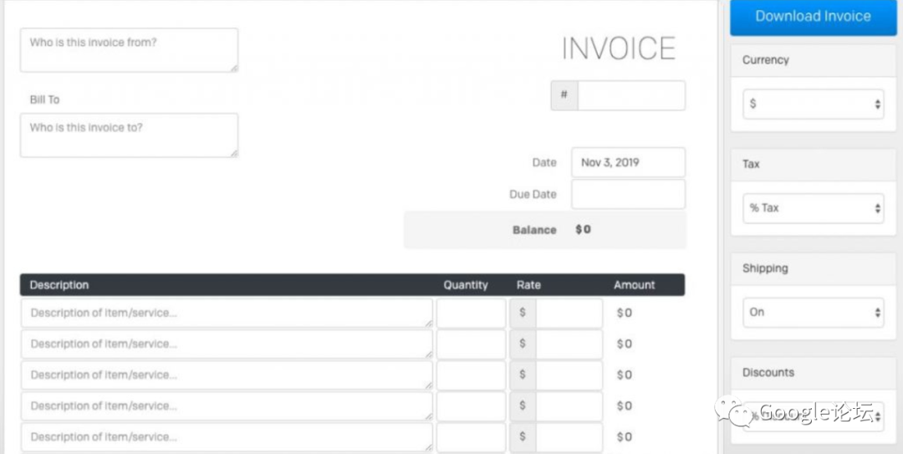This screenshot has height=454, width=903.
Task: Open the Currency dropdown showing $
Action: click(813, 105)
